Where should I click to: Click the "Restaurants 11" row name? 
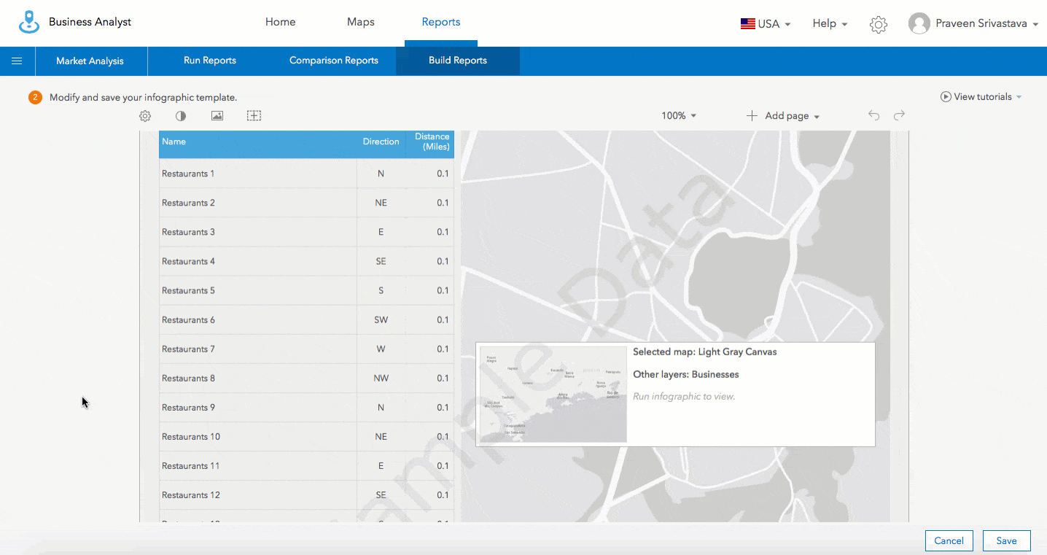(x=191, y=465)
